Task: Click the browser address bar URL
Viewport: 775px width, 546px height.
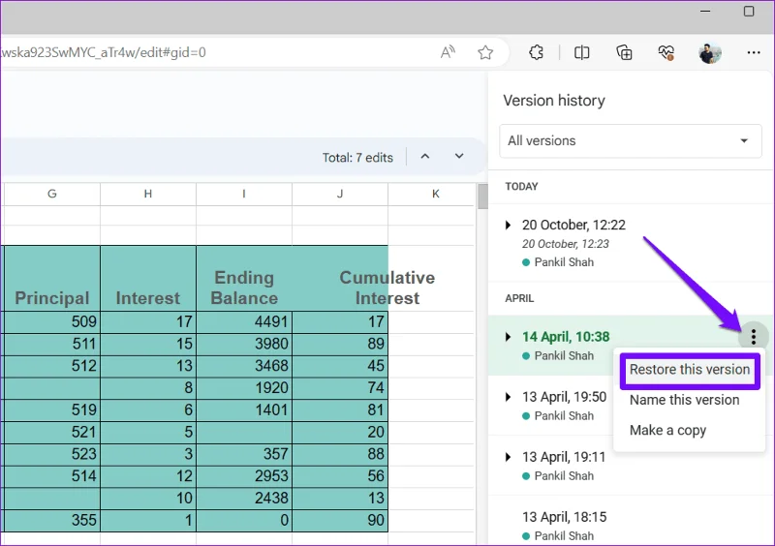Action: (104, 52)
